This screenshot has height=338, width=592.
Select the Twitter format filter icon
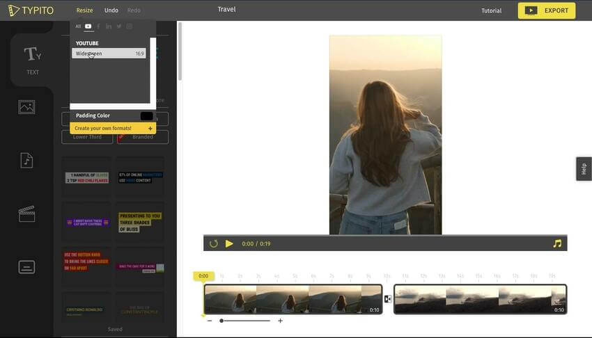(119, 26)
